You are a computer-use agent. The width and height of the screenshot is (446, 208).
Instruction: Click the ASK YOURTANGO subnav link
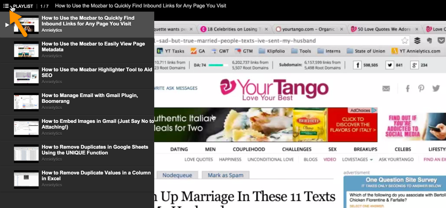(x=396, y=159)
